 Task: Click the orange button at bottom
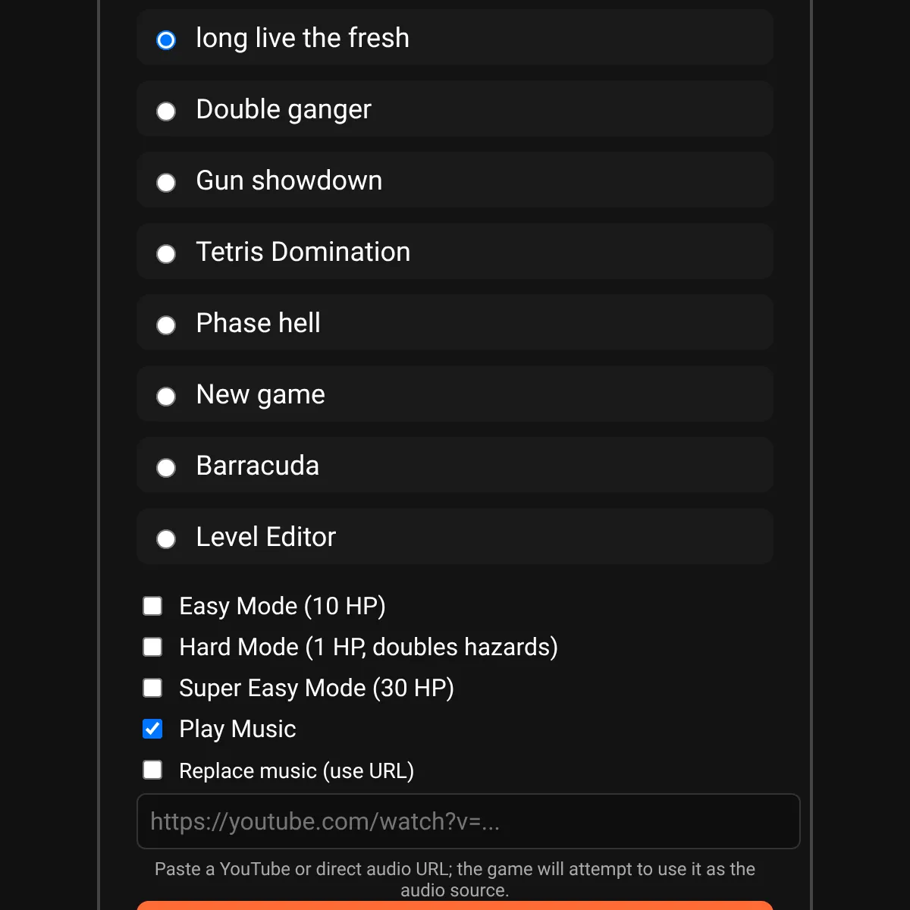point(455,905)
